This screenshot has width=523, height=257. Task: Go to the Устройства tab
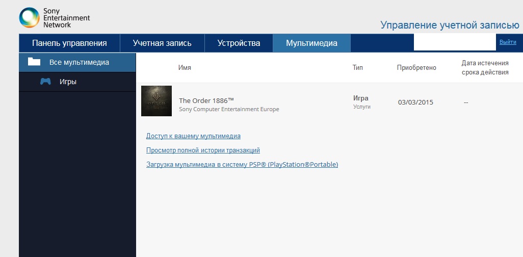(239, 43)
